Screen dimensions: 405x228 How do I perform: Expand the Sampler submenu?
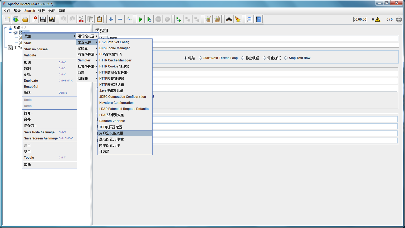[87, 60]
